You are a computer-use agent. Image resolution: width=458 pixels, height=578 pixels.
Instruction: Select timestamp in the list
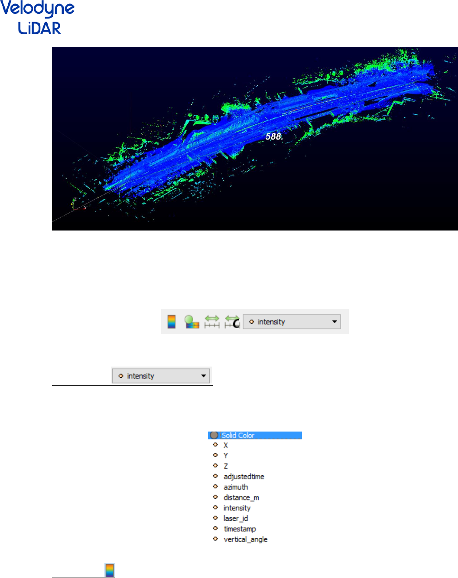tap(239, 529)
